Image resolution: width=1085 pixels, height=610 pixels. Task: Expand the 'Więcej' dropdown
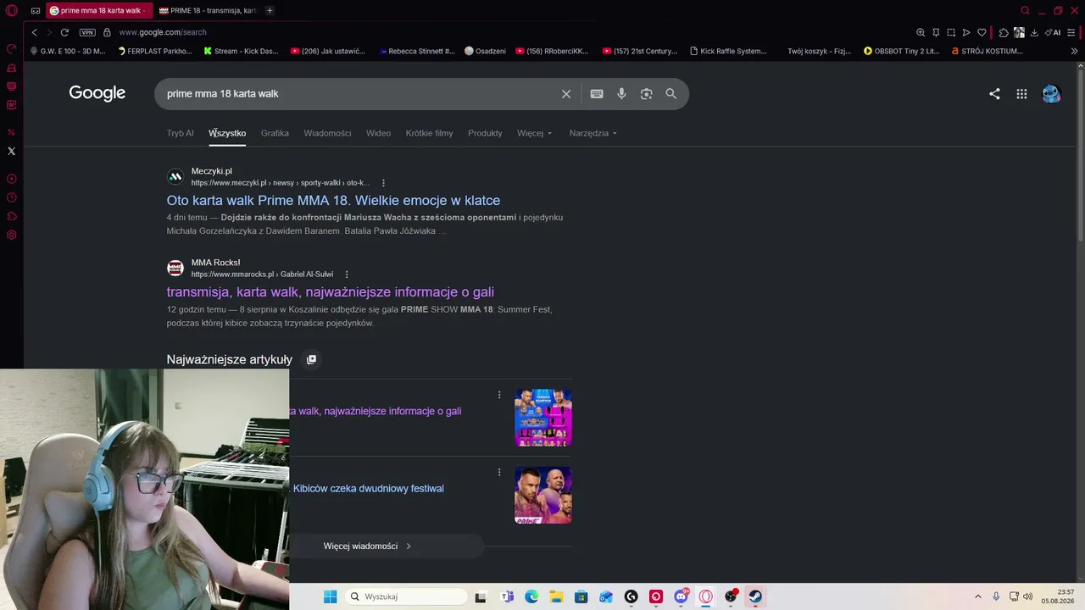(x=534, y=133)
